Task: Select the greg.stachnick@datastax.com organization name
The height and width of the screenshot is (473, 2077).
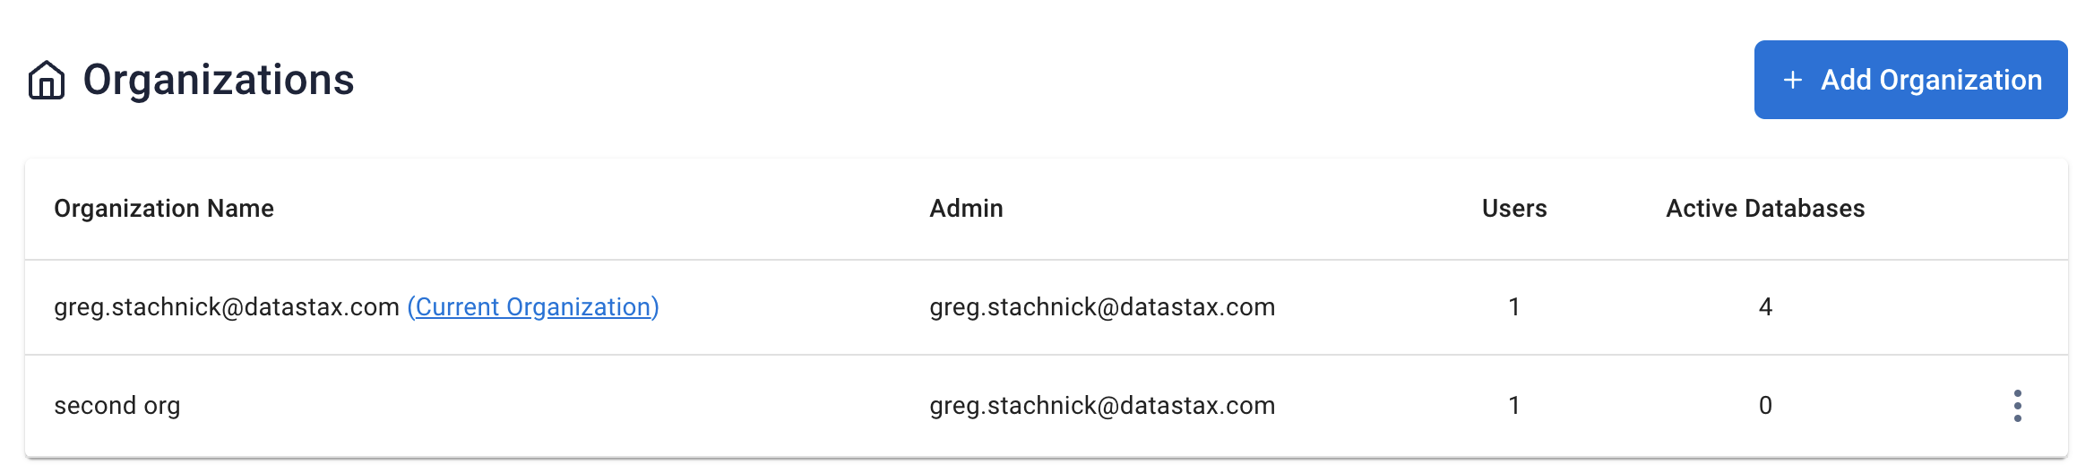Action: [x=227, y=307]
